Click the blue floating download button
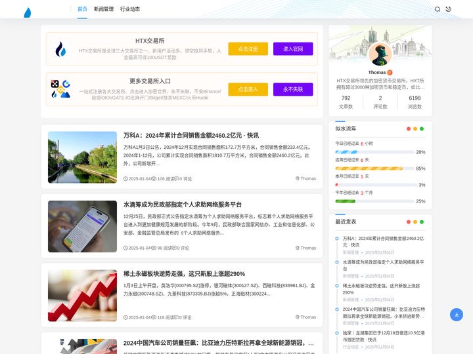Image resolution: width=473 pixels, height=354 pixels. point(457,315)
